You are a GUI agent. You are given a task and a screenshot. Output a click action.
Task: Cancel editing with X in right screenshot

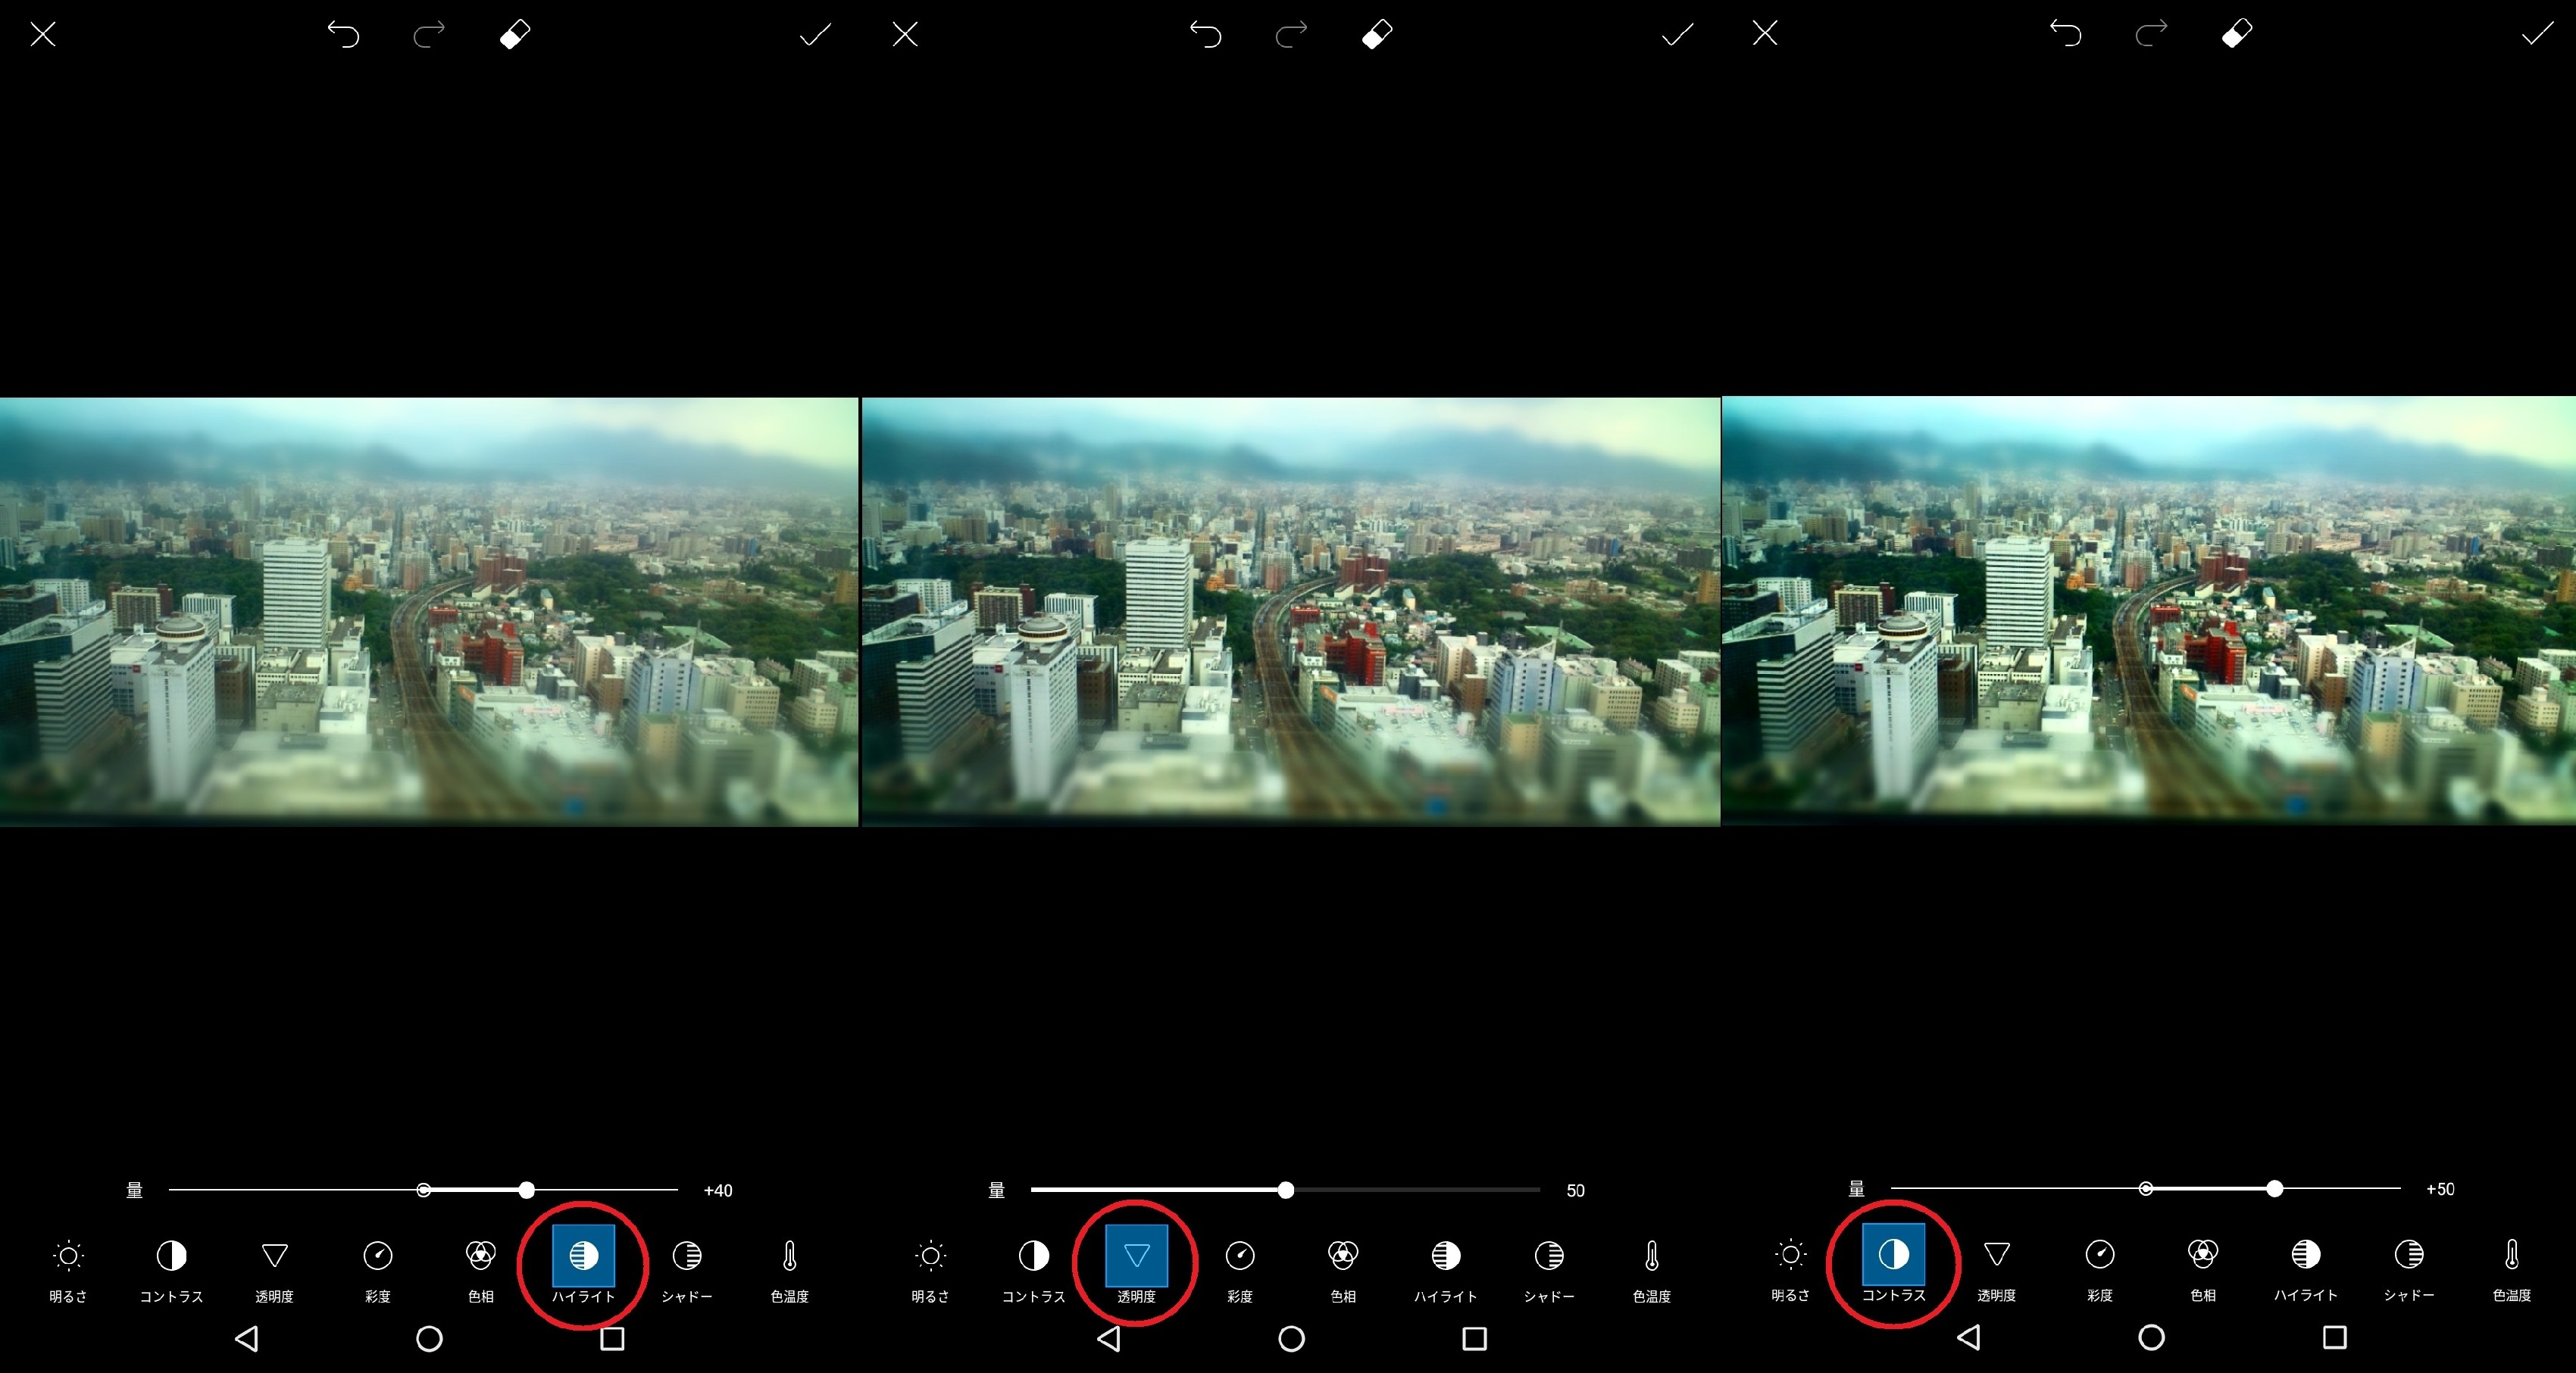pyautogui.click(x=1765, y=34)
